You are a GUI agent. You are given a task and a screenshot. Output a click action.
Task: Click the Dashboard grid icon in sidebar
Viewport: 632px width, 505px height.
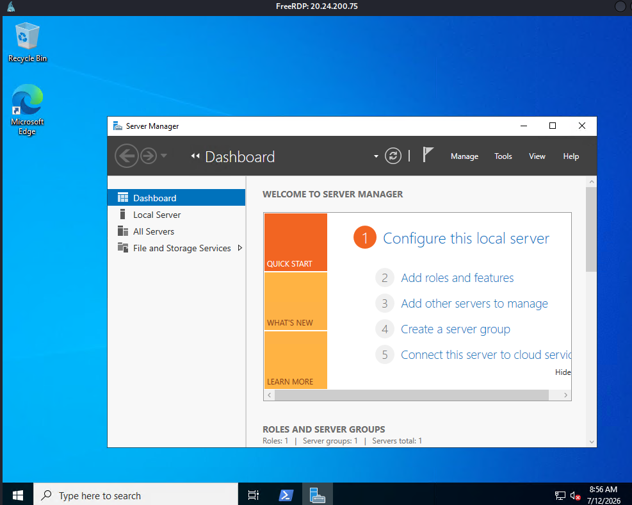coord(123,197)
